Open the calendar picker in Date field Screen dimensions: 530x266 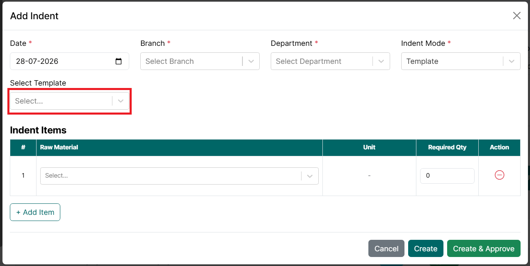(x=119, y=61)
